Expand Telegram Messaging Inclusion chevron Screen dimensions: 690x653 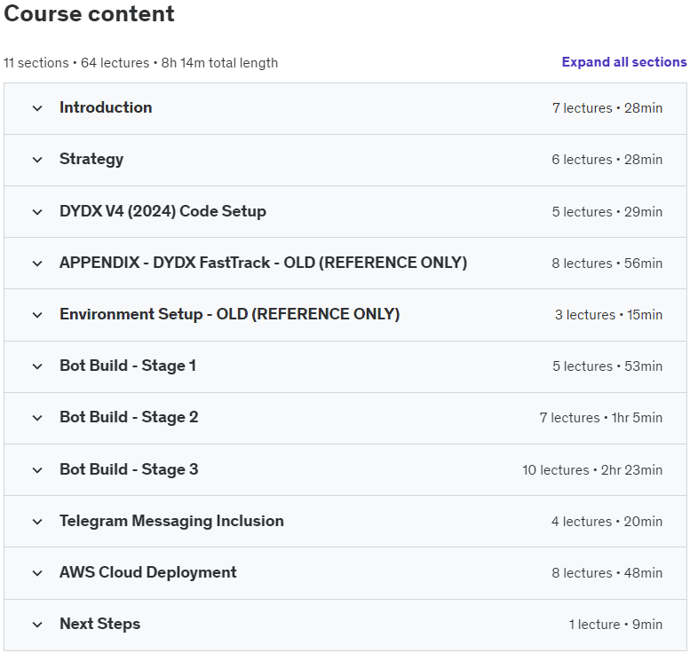coord(37,522)
